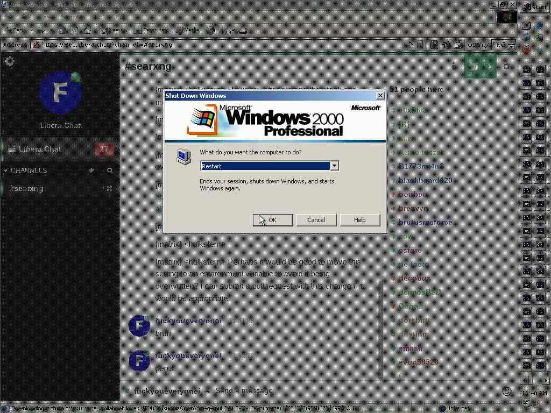Select the Libera.Chat network row
The height and width of the screenshot is (413, 551).
click(60, 149)
